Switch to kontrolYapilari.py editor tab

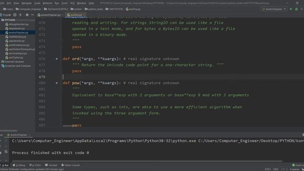click(50, 15)
